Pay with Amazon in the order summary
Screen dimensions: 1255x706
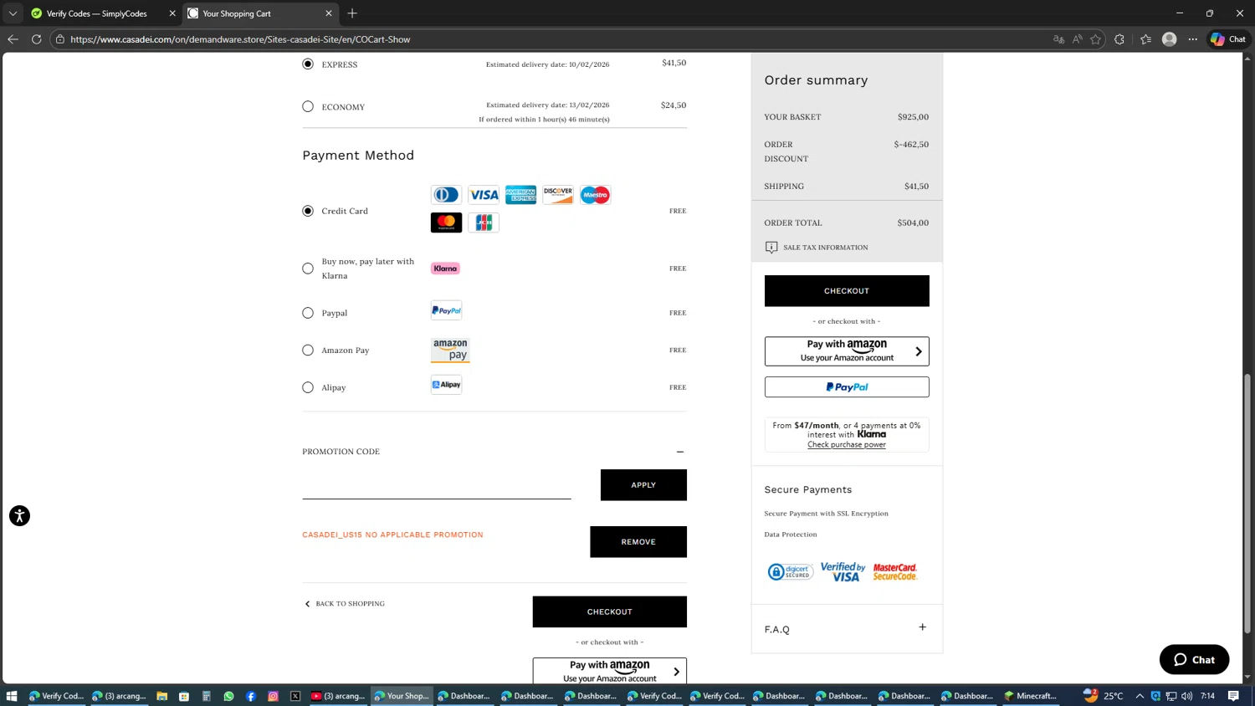pos(847,351)
